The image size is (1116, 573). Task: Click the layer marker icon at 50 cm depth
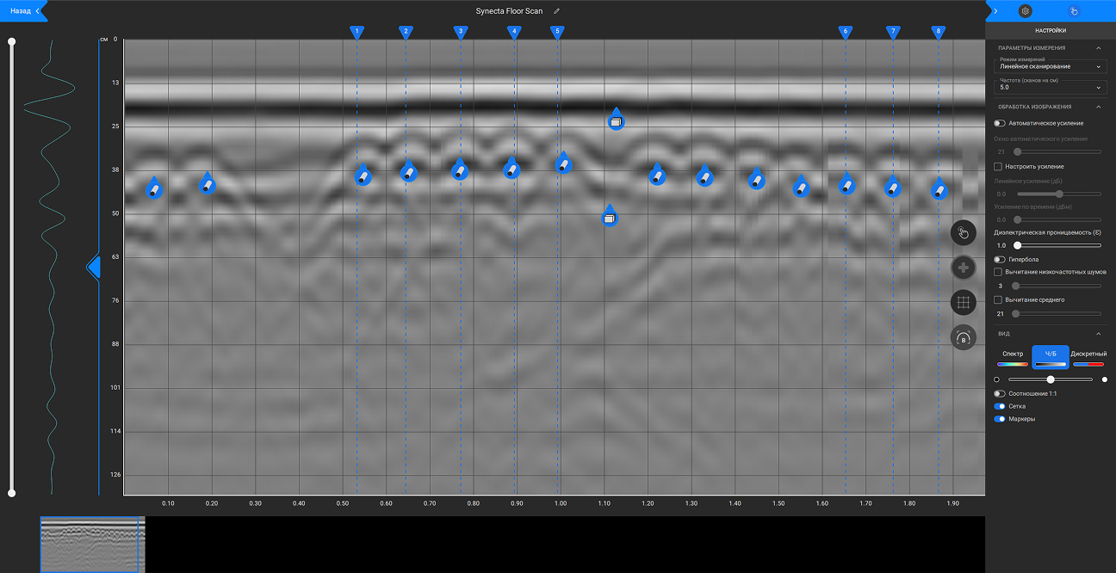(x=609, y=217)
